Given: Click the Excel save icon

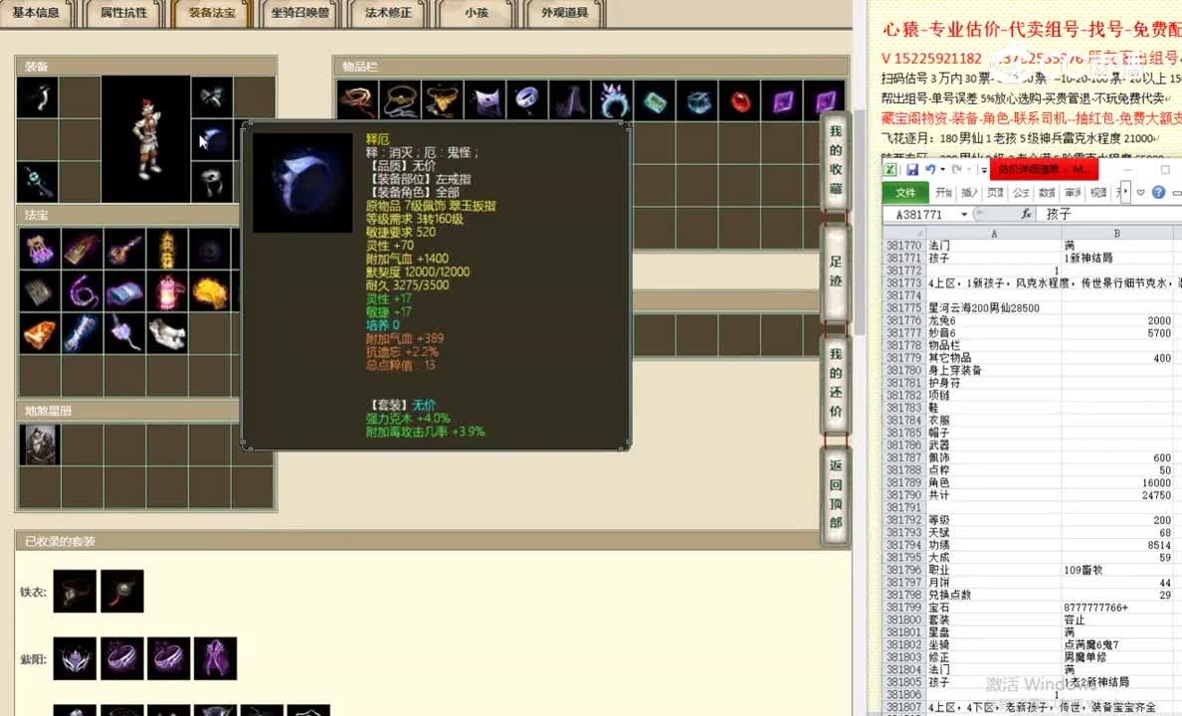Looking at the screenshot, I should (912, 170).
